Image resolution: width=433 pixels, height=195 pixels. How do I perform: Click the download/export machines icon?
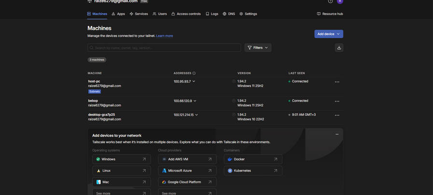pyautogui.click(x=339, y=47)
